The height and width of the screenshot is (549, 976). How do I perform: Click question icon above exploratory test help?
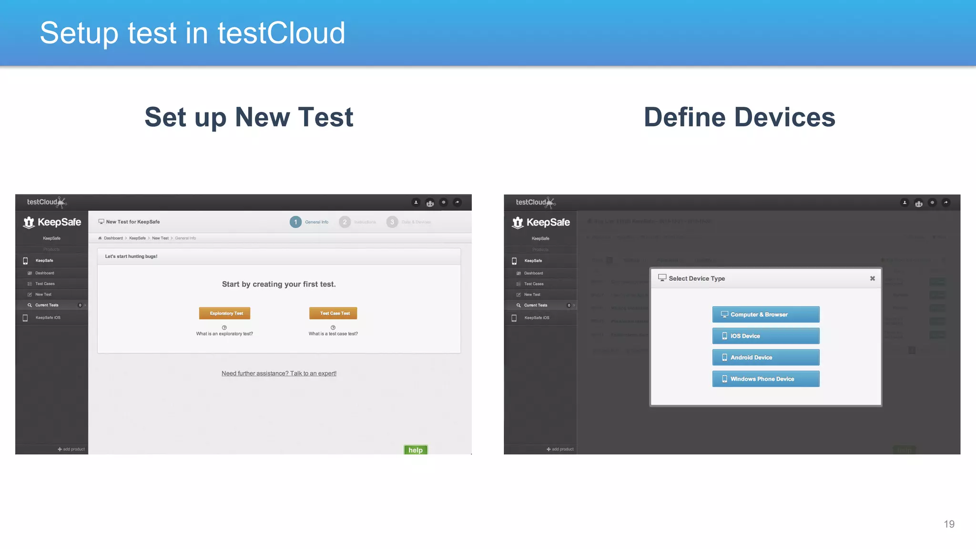[x=224, y=327]
